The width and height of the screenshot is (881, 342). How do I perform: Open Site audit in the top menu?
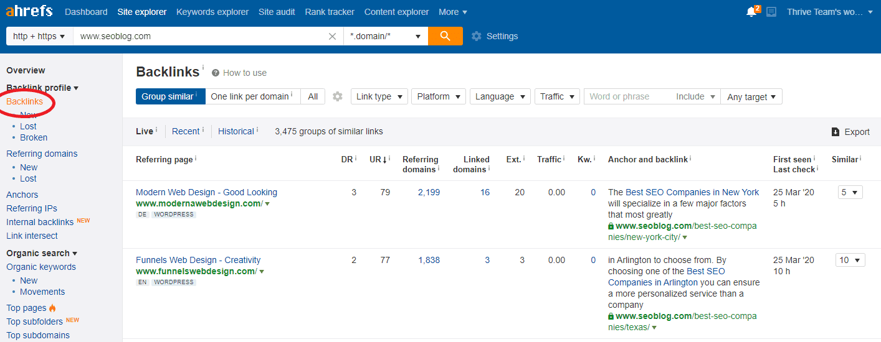277,12
